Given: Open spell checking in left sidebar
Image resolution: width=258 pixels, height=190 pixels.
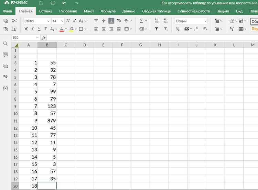Looking at the screenshot, I should click(6, 77).
